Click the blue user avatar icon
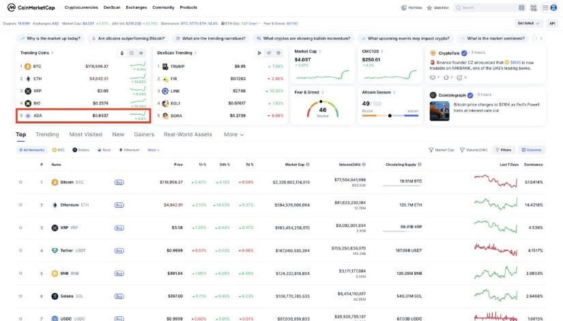The image size is (563, 321). tap(553, 7)
